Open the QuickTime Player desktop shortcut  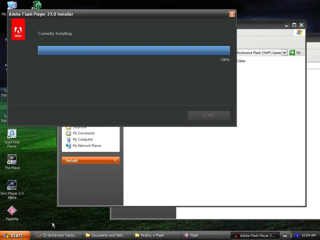(12, 138)
